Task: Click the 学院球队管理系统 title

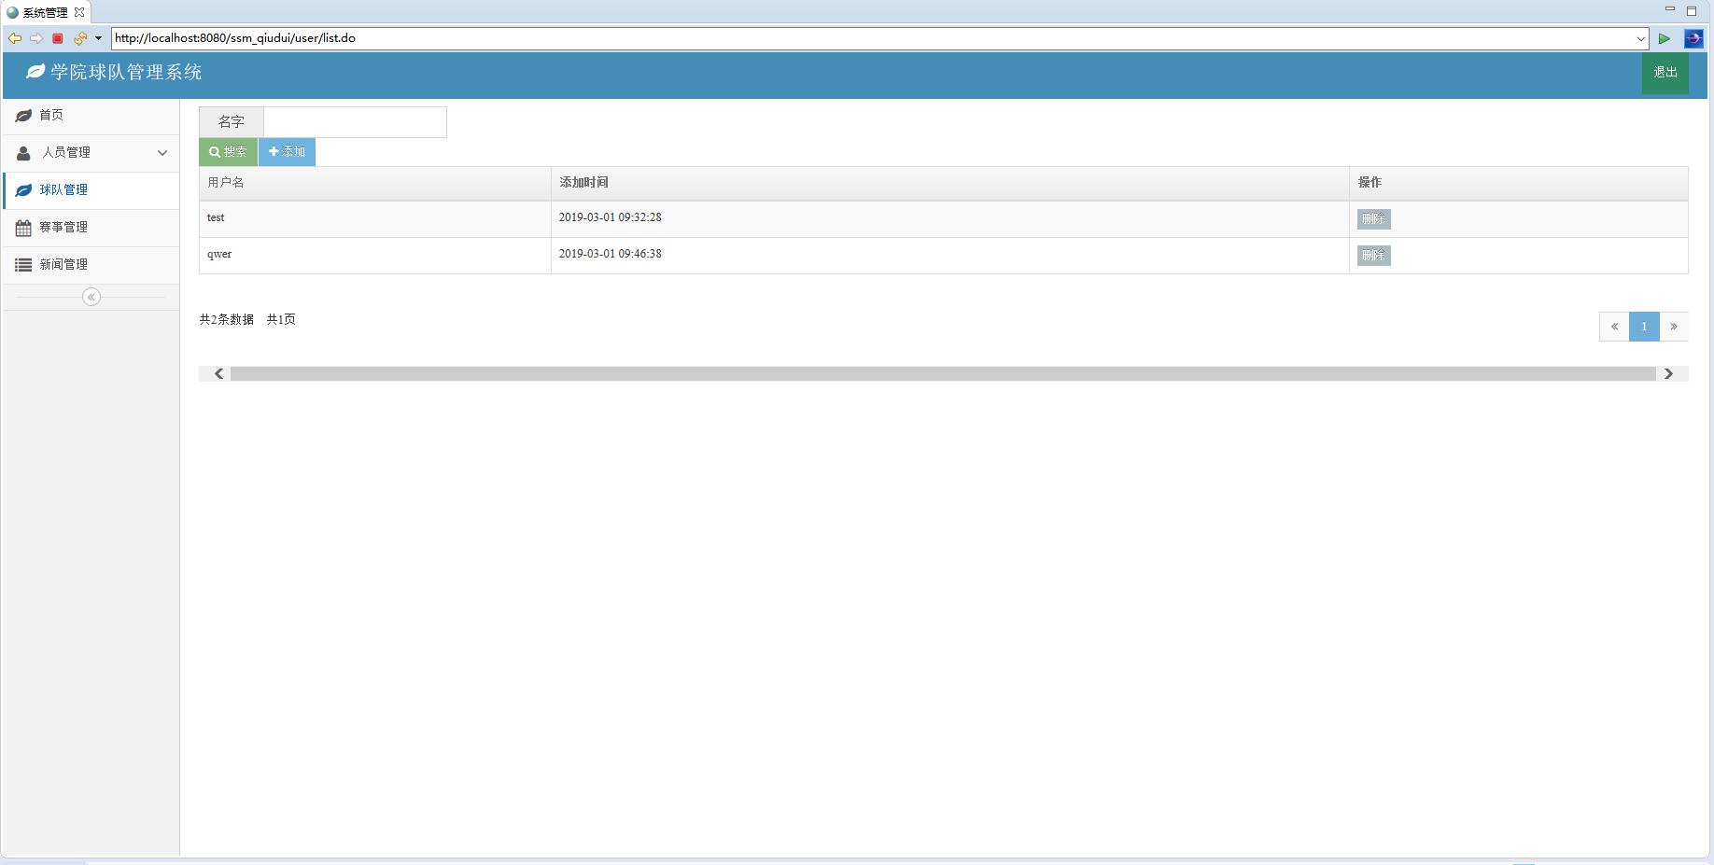Action: coord(126,73)
